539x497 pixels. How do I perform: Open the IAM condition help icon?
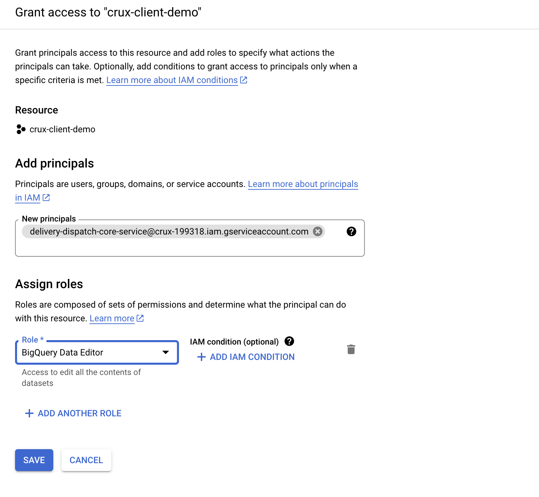click(289, 341)
